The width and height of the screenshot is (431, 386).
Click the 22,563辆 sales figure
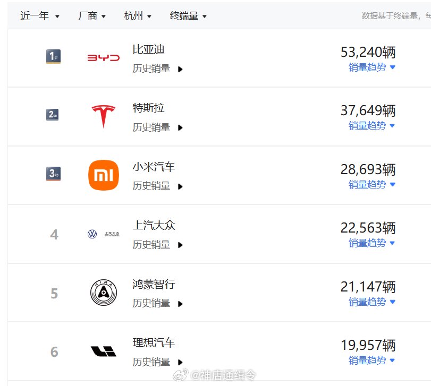[x=368, y=228]
